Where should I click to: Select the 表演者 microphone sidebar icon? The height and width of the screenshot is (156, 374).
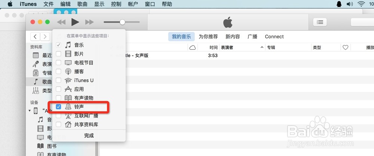tap(36, 64)
